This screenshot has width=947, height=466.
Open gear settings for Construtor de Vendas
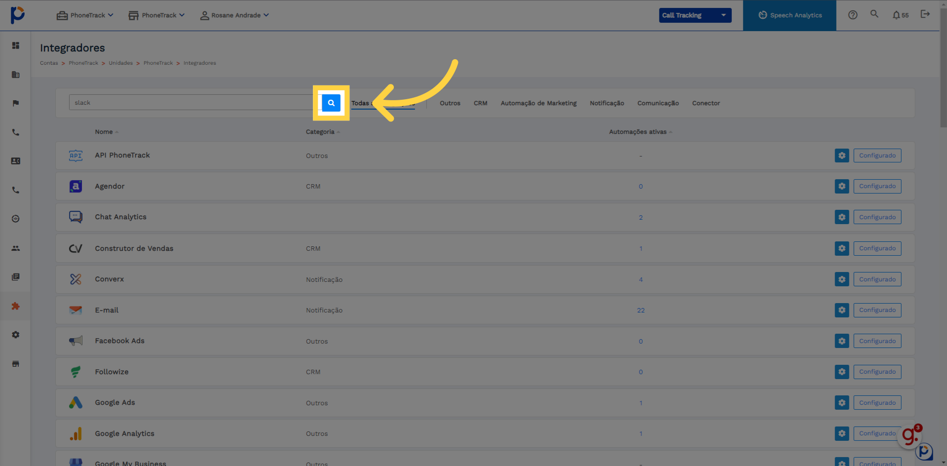842,248
